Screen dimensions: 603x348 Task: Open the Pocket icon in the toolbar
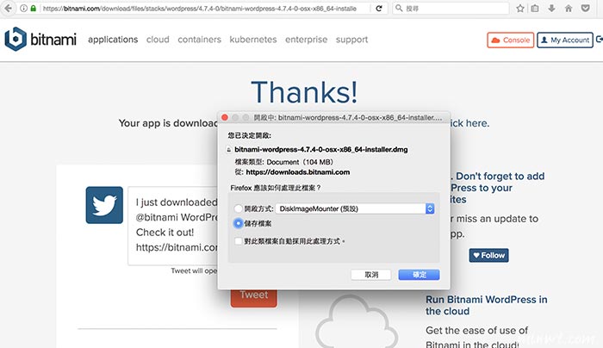click(585, 8)
